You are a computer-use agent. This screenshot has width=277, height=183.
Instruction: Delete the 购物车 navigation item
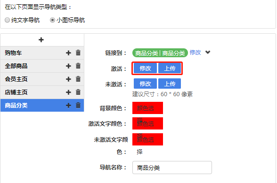tap(78, 53)
